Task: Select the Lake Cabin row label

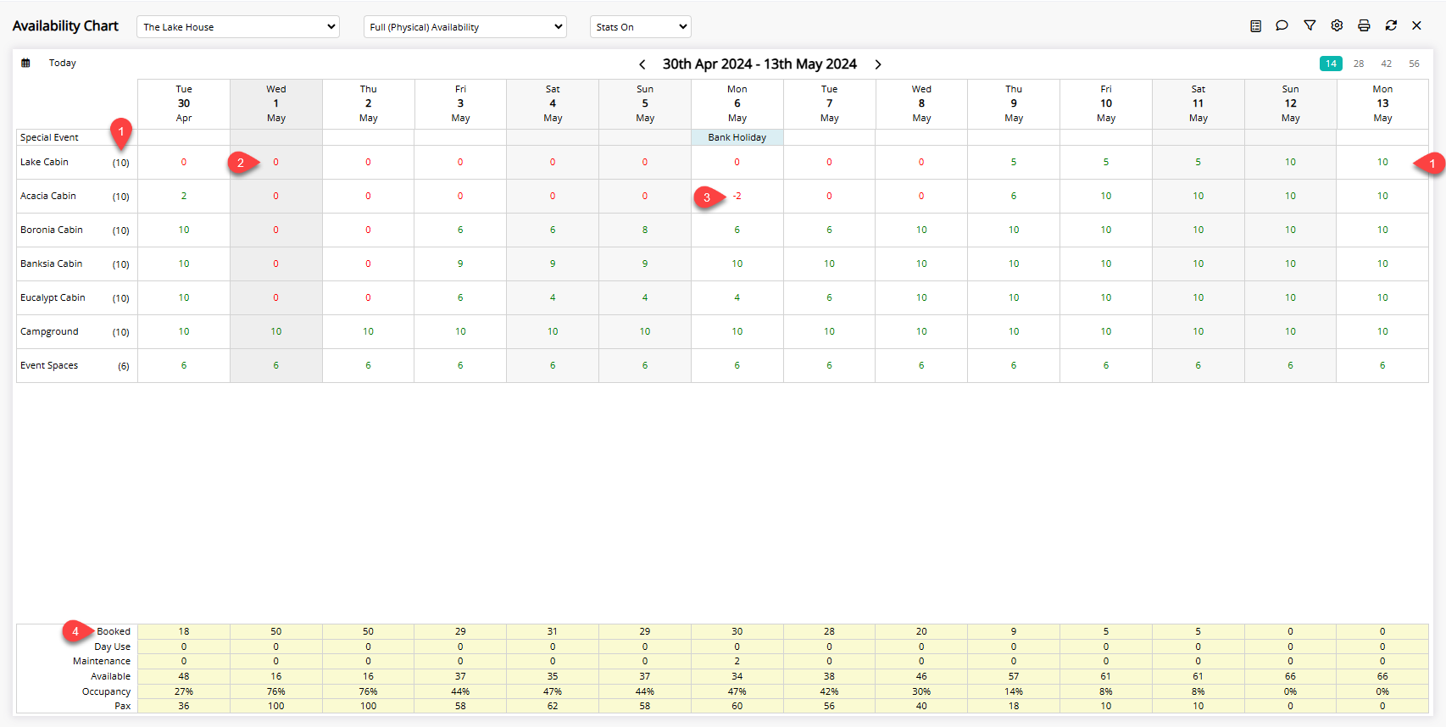Action: tap(45, 162)
